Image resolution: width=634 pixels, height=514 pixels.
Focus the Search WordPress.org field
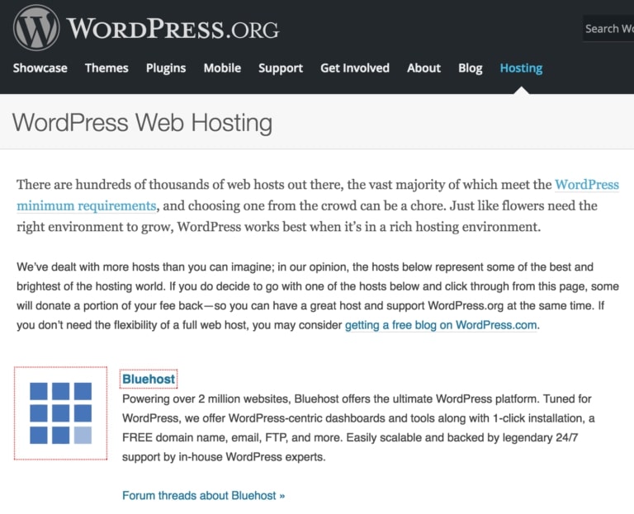pos(608,29)
